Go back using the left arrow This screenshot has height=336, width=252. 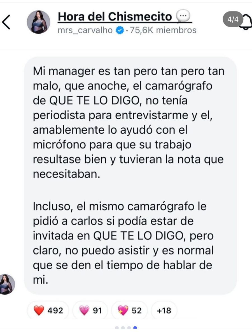point(6,22)
